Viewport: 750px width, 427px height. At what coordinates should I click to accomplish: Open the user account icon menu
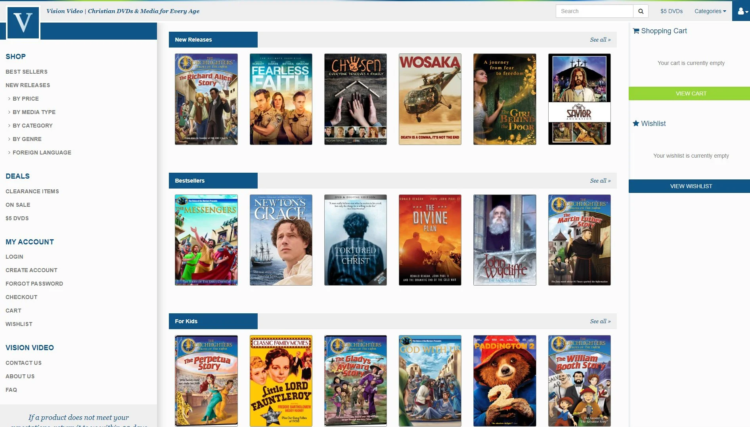(742, 11)
